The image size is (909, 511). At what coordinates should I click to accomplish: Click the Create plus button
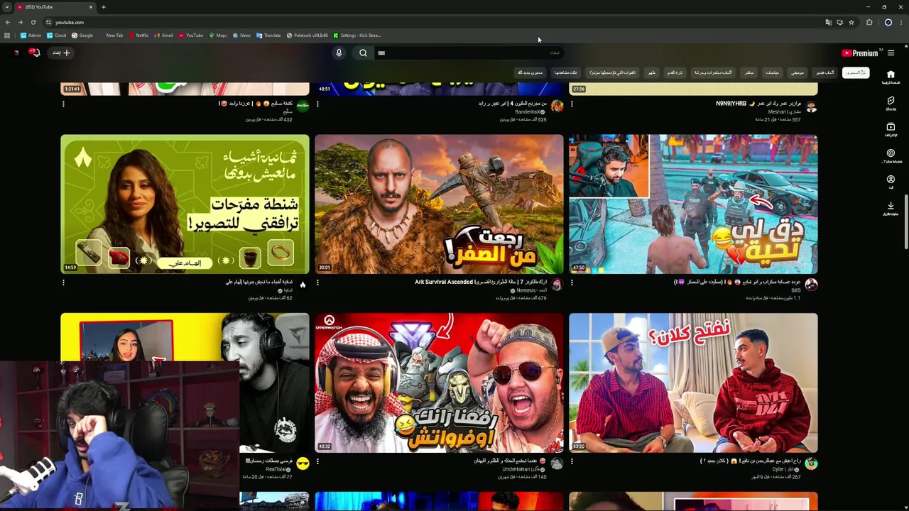tap(61, 53)
